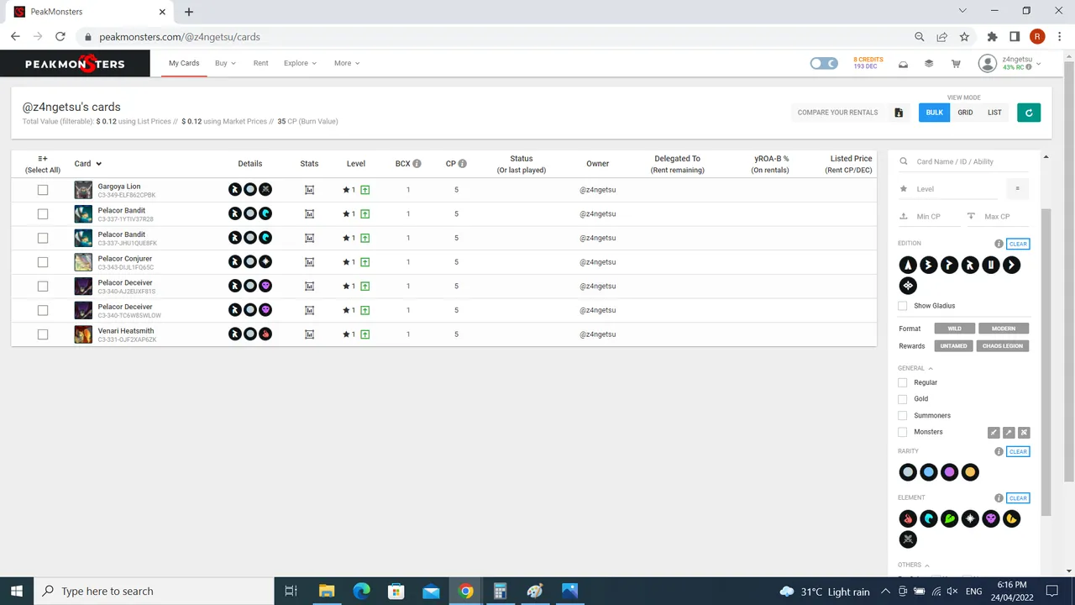Sort by the Card column arrow
The height and width of the screenshot is (605, 1075).
pyautogui.click(x=99, y=164)
